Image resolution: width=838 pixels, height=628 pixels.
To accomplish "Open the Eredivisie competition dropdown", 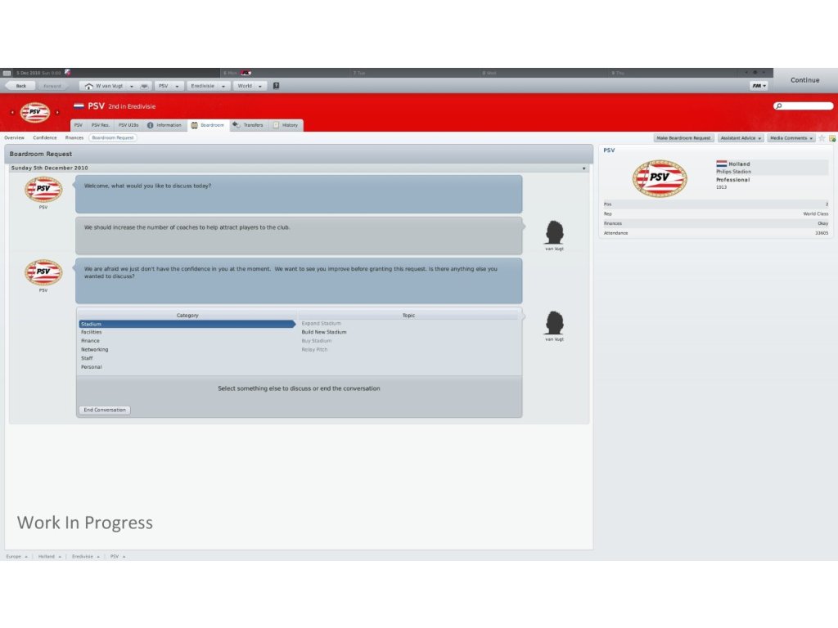I will point(208,86).
